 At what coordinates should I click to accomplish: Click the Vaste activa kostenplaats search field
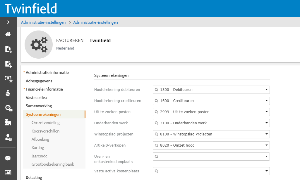pyautogui.click(x=209, y=171)
